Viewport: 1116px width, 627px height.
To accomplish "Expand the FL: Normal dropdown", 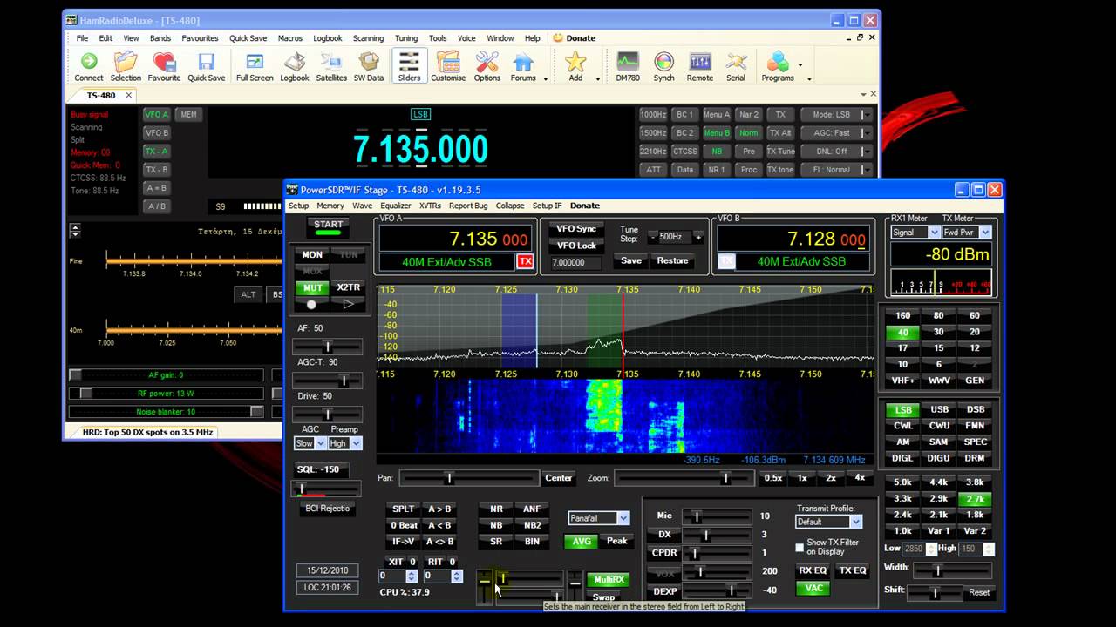I will [x=866, y=170].
